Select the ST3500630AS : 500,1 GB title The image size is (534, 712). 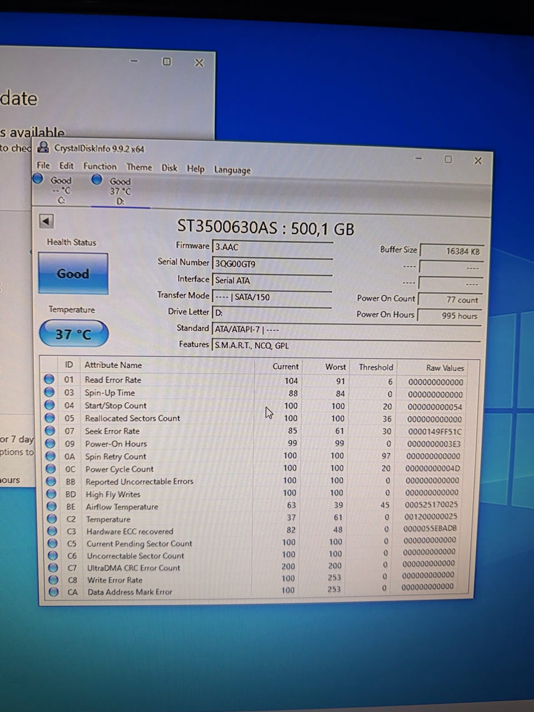point(265,228)
